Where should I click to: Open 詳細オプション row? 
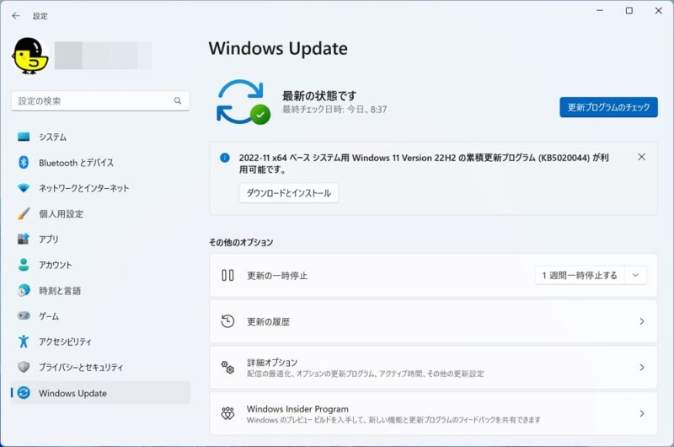tap(433, 368)
